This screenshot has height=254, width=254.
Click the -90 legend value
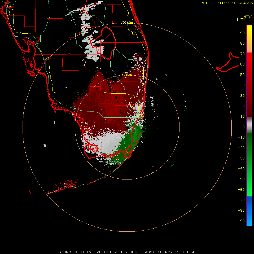(241, 221)
